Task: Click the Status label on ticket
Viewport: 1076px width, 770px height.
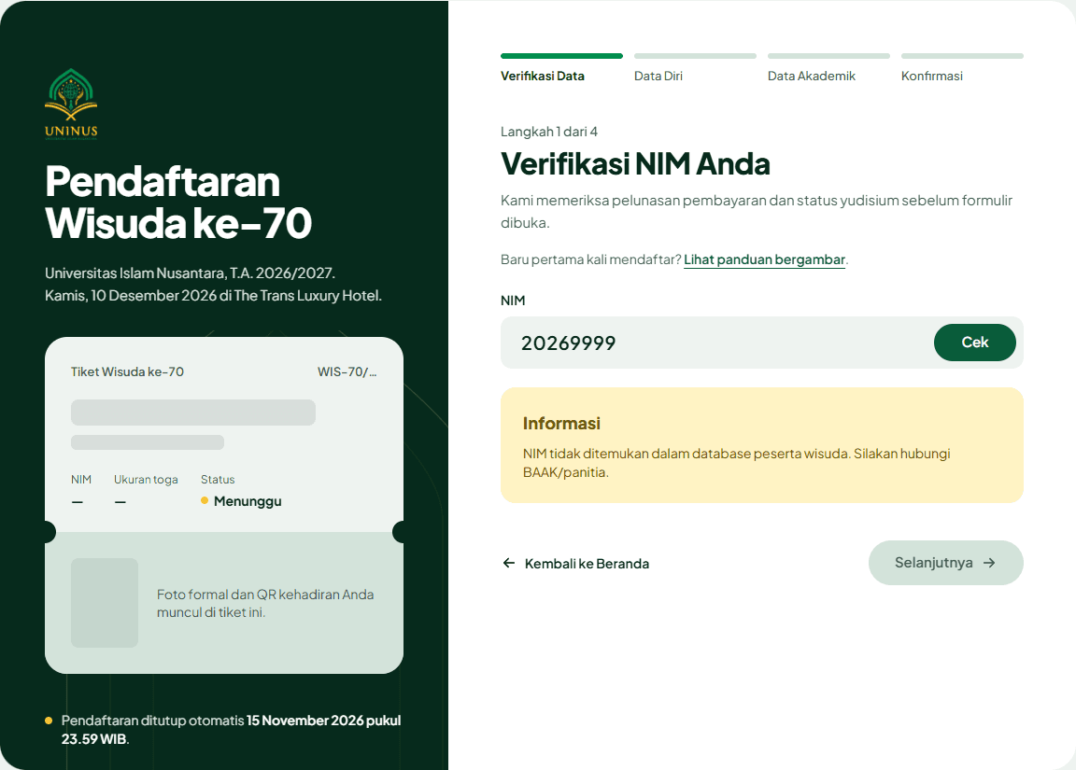Action: [x=218, y=480]
